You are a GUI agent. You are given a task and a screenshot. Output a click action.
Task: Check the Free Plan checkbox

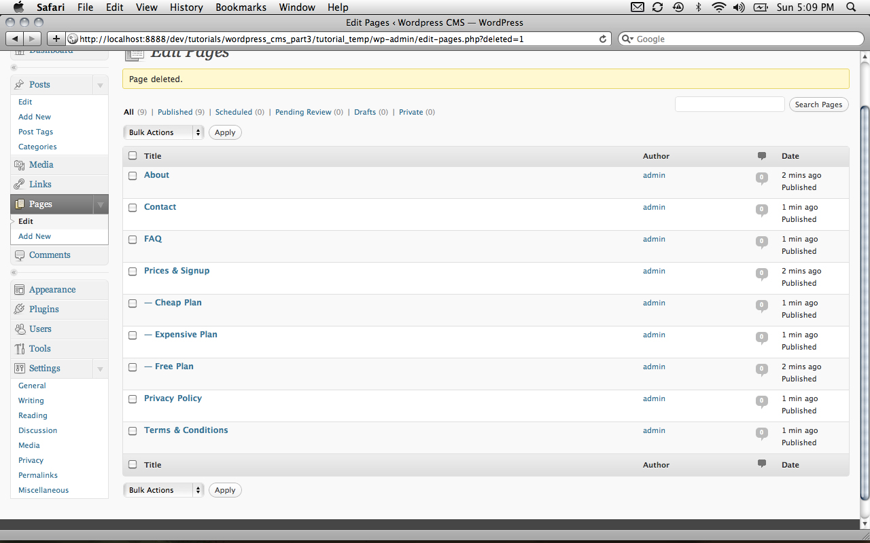[x=133, y=367]
